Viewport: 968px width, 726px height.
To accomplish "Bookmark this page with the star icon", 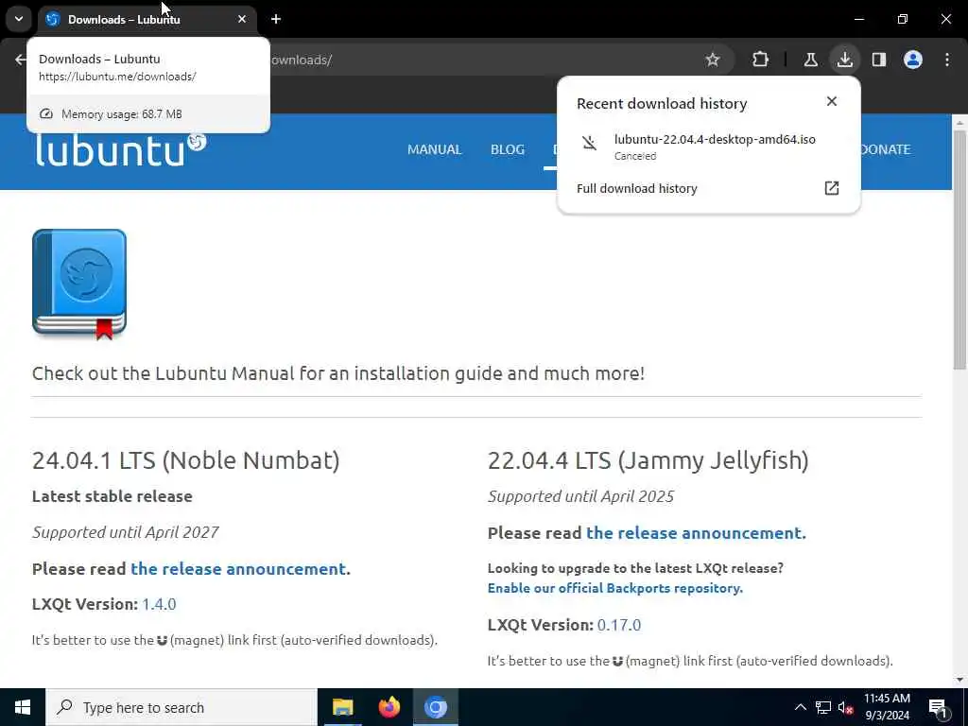I will click(x=713, y=60).
